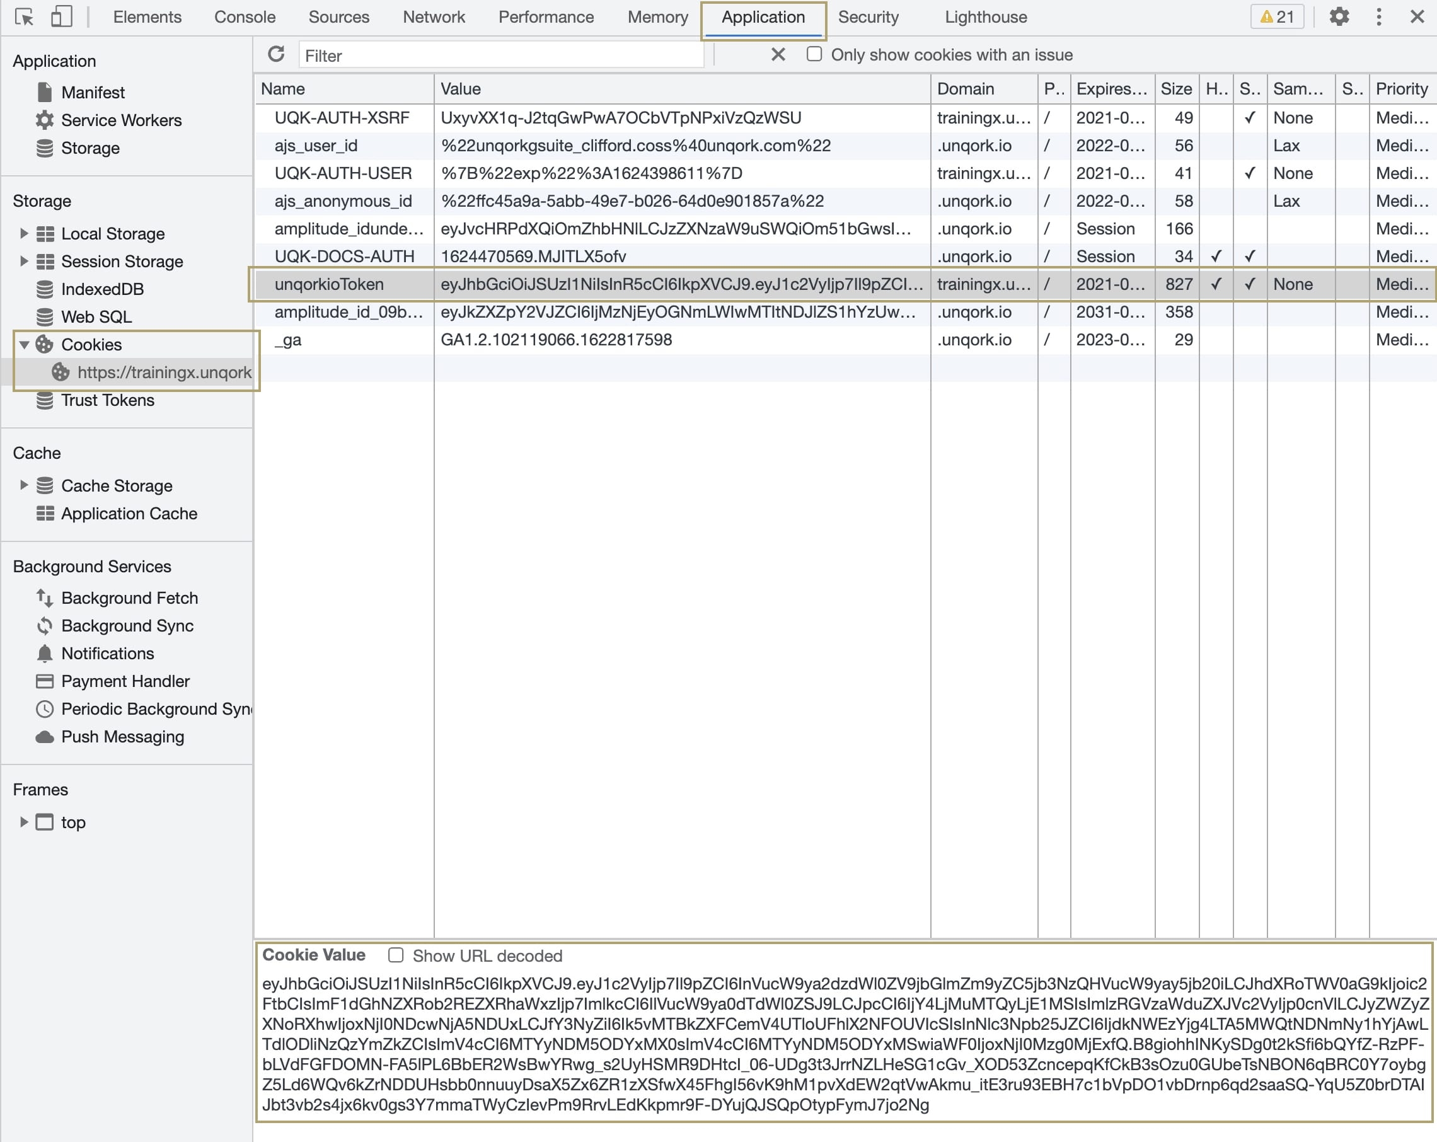1437x1142 pixels.
Task: Select the unqorkioToken cookie row
Action: [845, 285]
